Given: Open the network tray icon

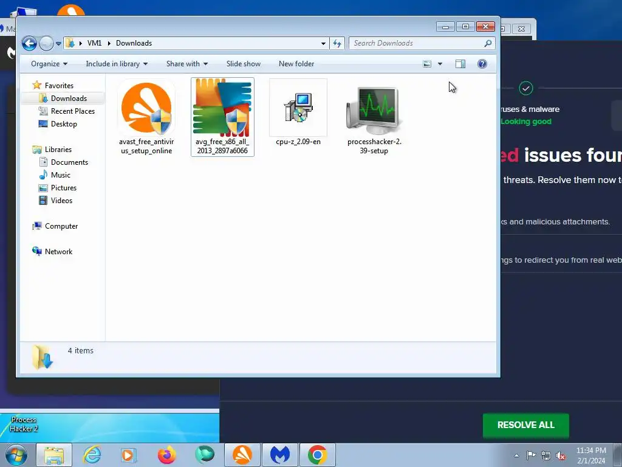Looking at the screenshot, I should (x=546, y=455).
